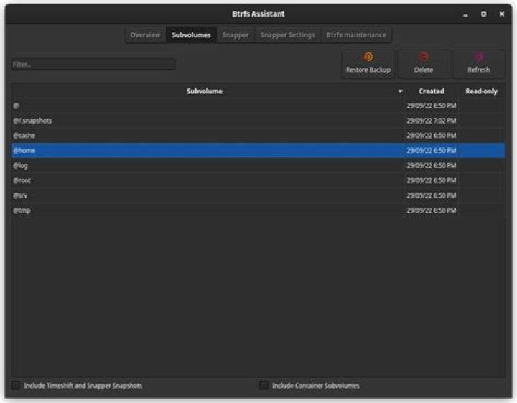This screenshot has width=517, height=403.
Task: Select the @ subvolume row
Action: click(x=258, y=106)
